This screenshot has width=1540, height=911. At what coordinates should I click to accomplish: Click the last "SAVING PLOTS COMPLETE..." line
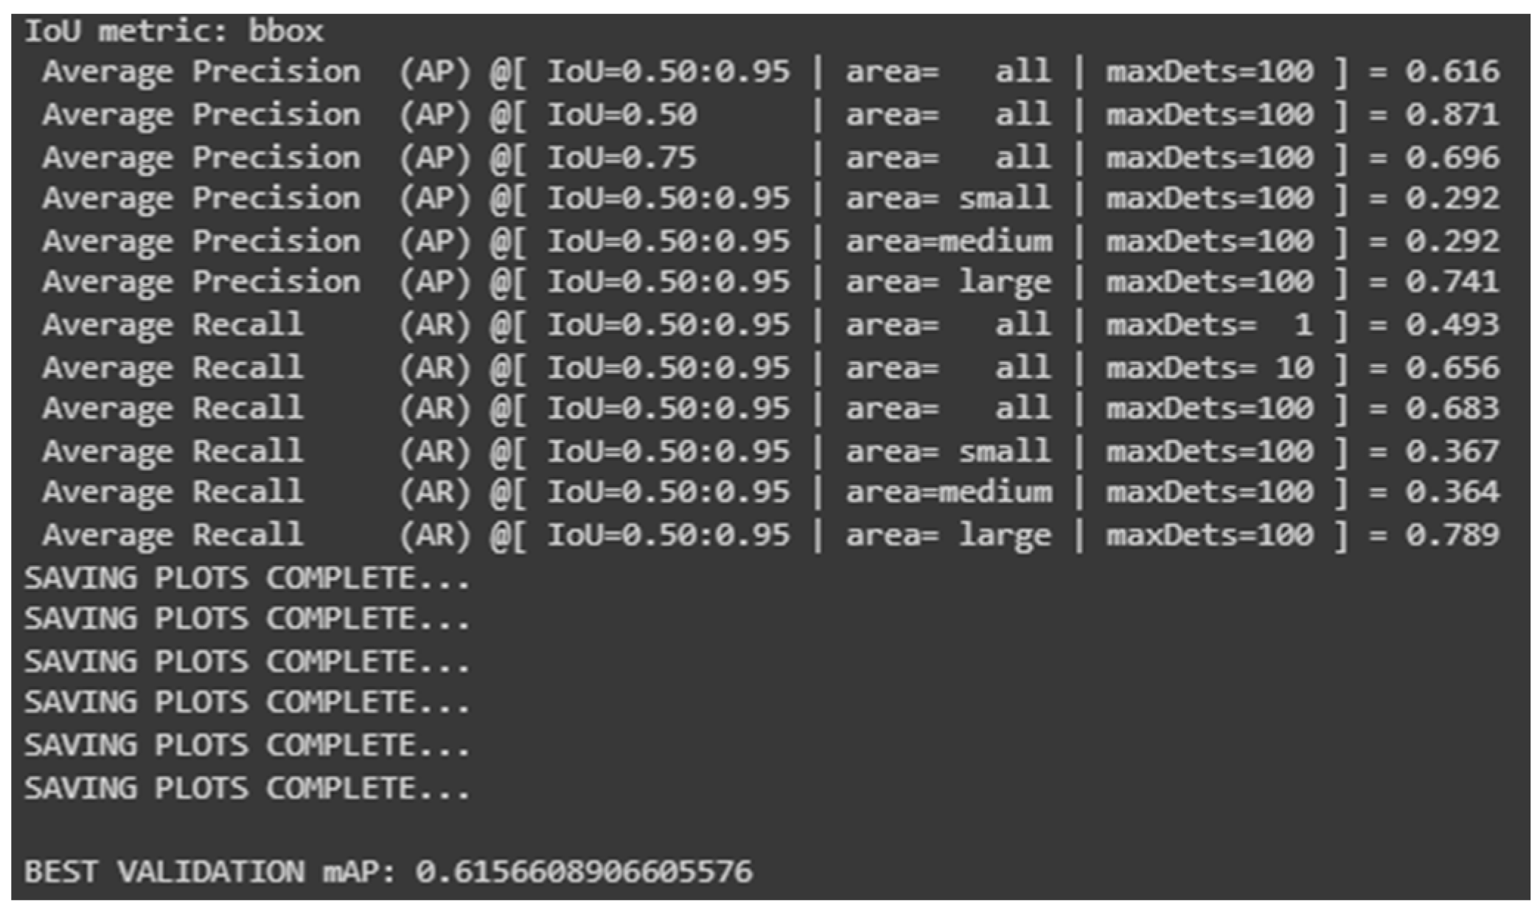[247, 788]
